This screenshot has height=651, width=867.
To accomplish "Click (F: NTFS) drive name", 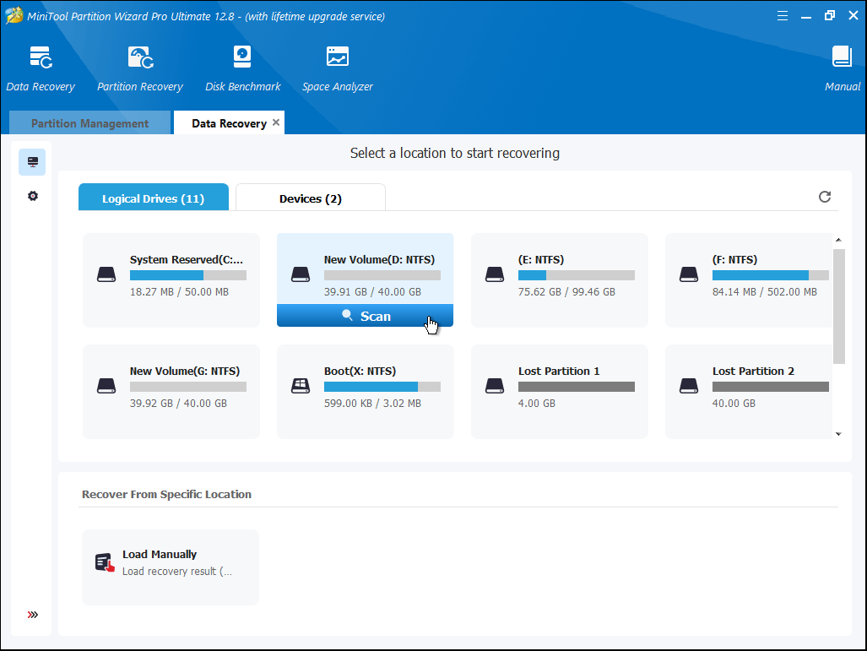I will click(x=734, y=259).
